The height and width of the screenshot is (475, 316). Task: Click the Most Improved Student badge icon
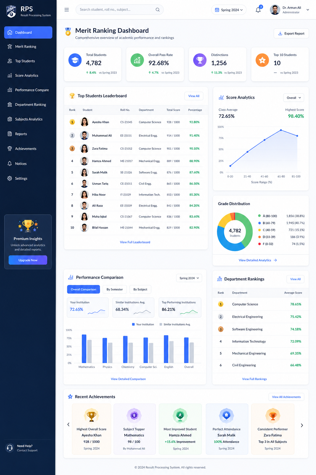180,416
